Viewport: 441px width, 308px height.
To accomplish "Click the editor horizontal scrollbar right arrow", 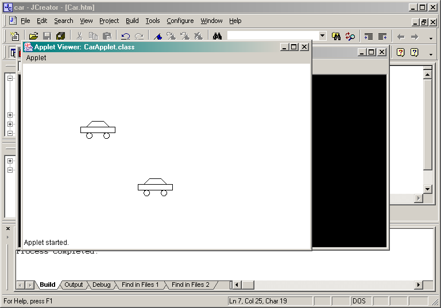I will pos(419,198).
